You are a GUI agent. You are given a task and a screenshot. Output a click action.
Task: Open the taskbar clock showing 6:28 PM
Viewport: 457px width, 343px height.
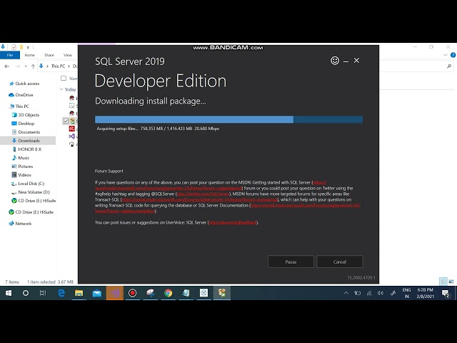[x=426, y=293]
